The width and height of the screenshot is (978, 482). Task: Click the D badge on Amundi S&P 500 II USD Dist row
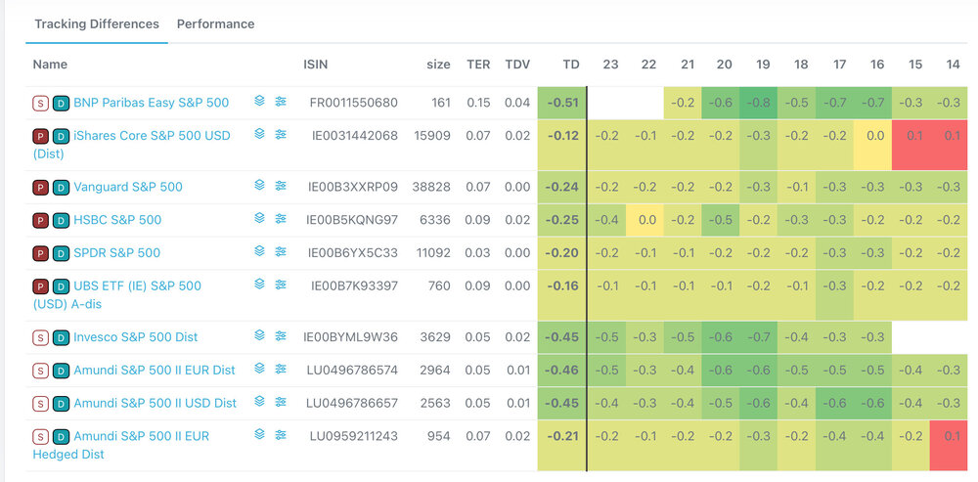[x=61, y=404]
